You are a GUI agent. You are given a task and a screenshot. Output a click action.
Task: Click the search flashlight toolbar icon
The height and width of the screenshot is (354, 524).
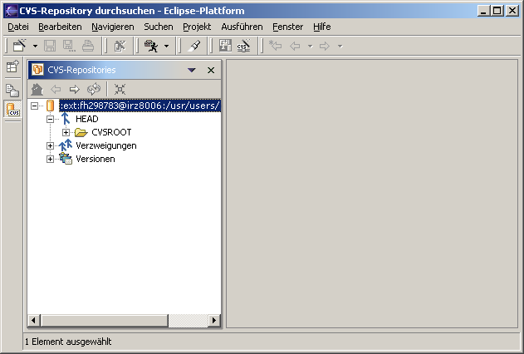[x=193, y=46]
